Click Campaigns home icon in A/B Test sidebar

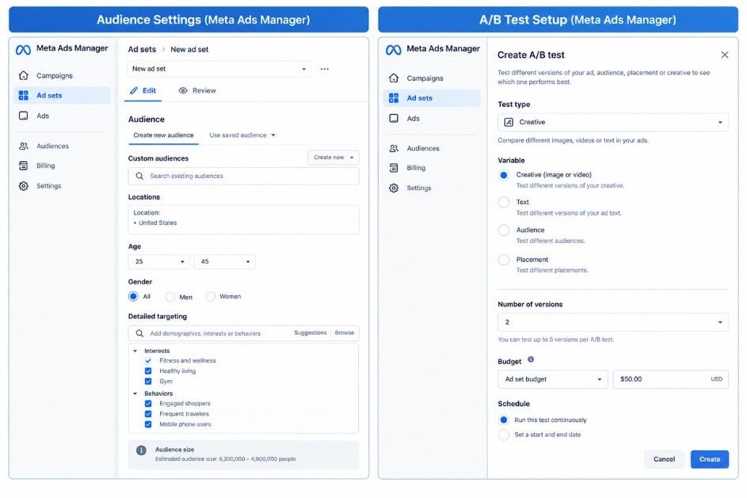394,78
